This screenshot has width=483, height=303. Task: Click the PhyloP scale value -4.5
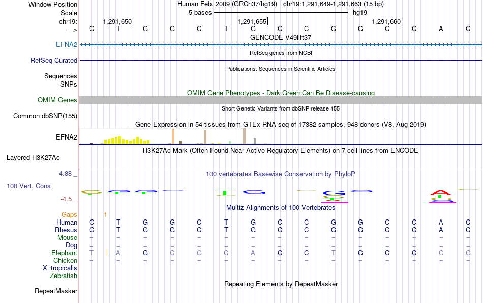(67, 199)
